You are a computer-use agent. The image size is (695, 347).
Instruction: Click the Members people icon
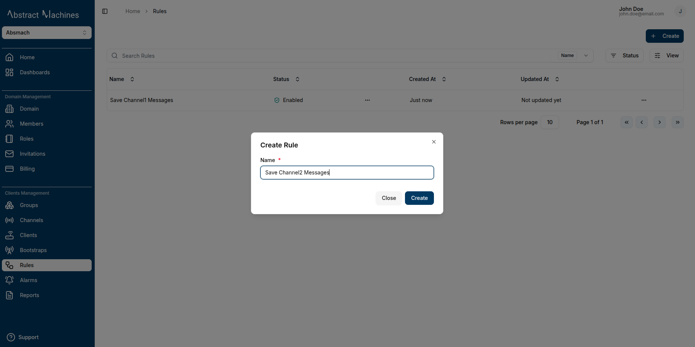9,124
